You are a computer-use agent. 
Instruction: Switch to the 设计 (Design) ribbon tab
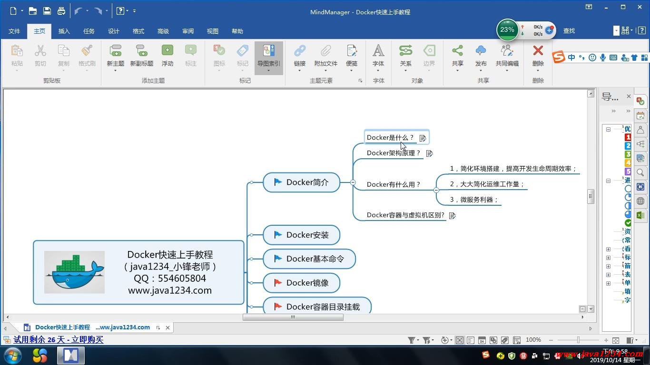pos(114,31)
